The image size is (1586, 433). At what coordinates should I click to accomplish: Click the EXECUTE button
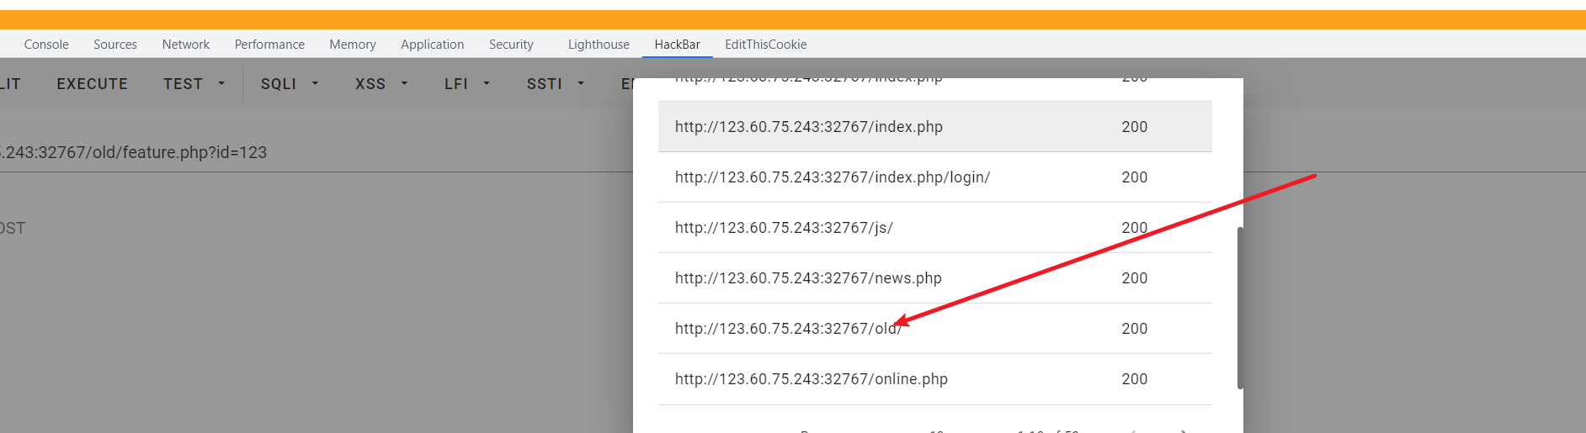[x=93, y=84]
